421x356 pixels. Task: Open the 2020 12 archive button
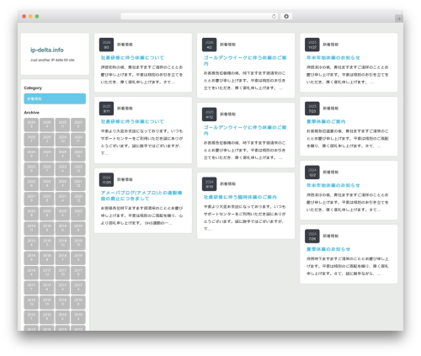78,199
